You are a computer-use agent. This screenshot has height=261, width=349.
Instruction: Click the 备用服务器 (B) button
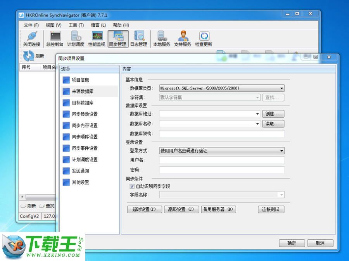(218, 209)
